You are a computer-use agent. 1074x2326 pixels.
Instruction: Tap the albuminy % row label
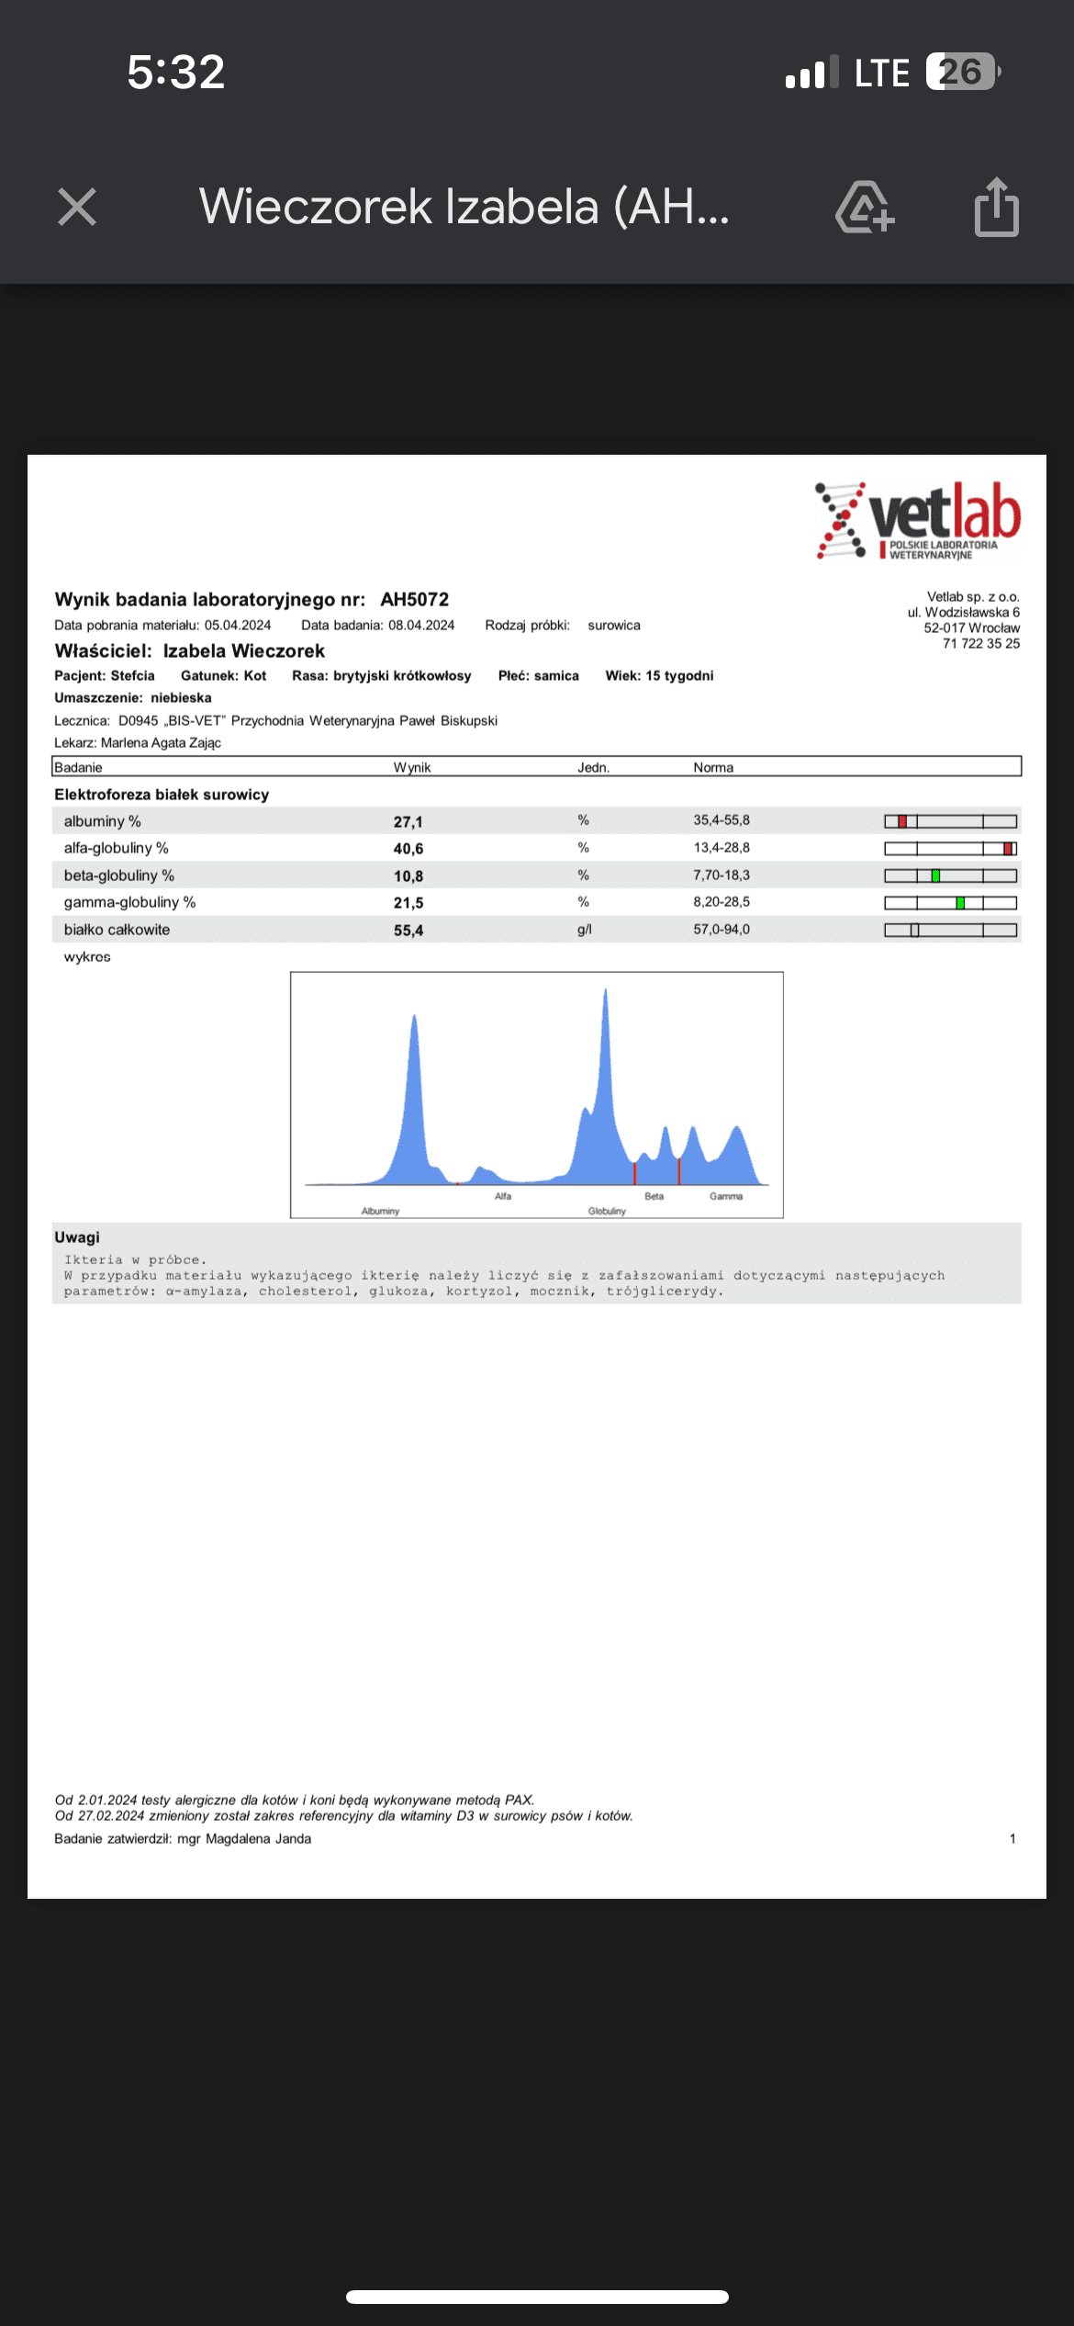(x=102, y=821)
